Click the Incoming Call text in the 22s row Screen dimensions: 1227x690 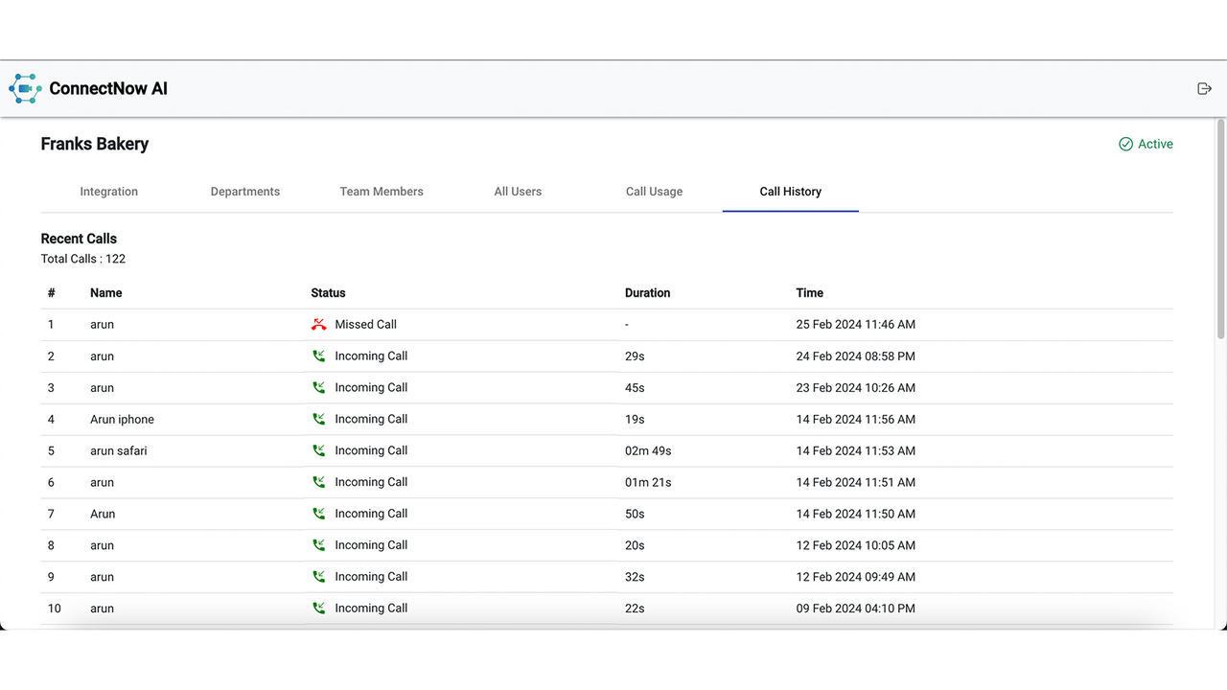(371, 609)
